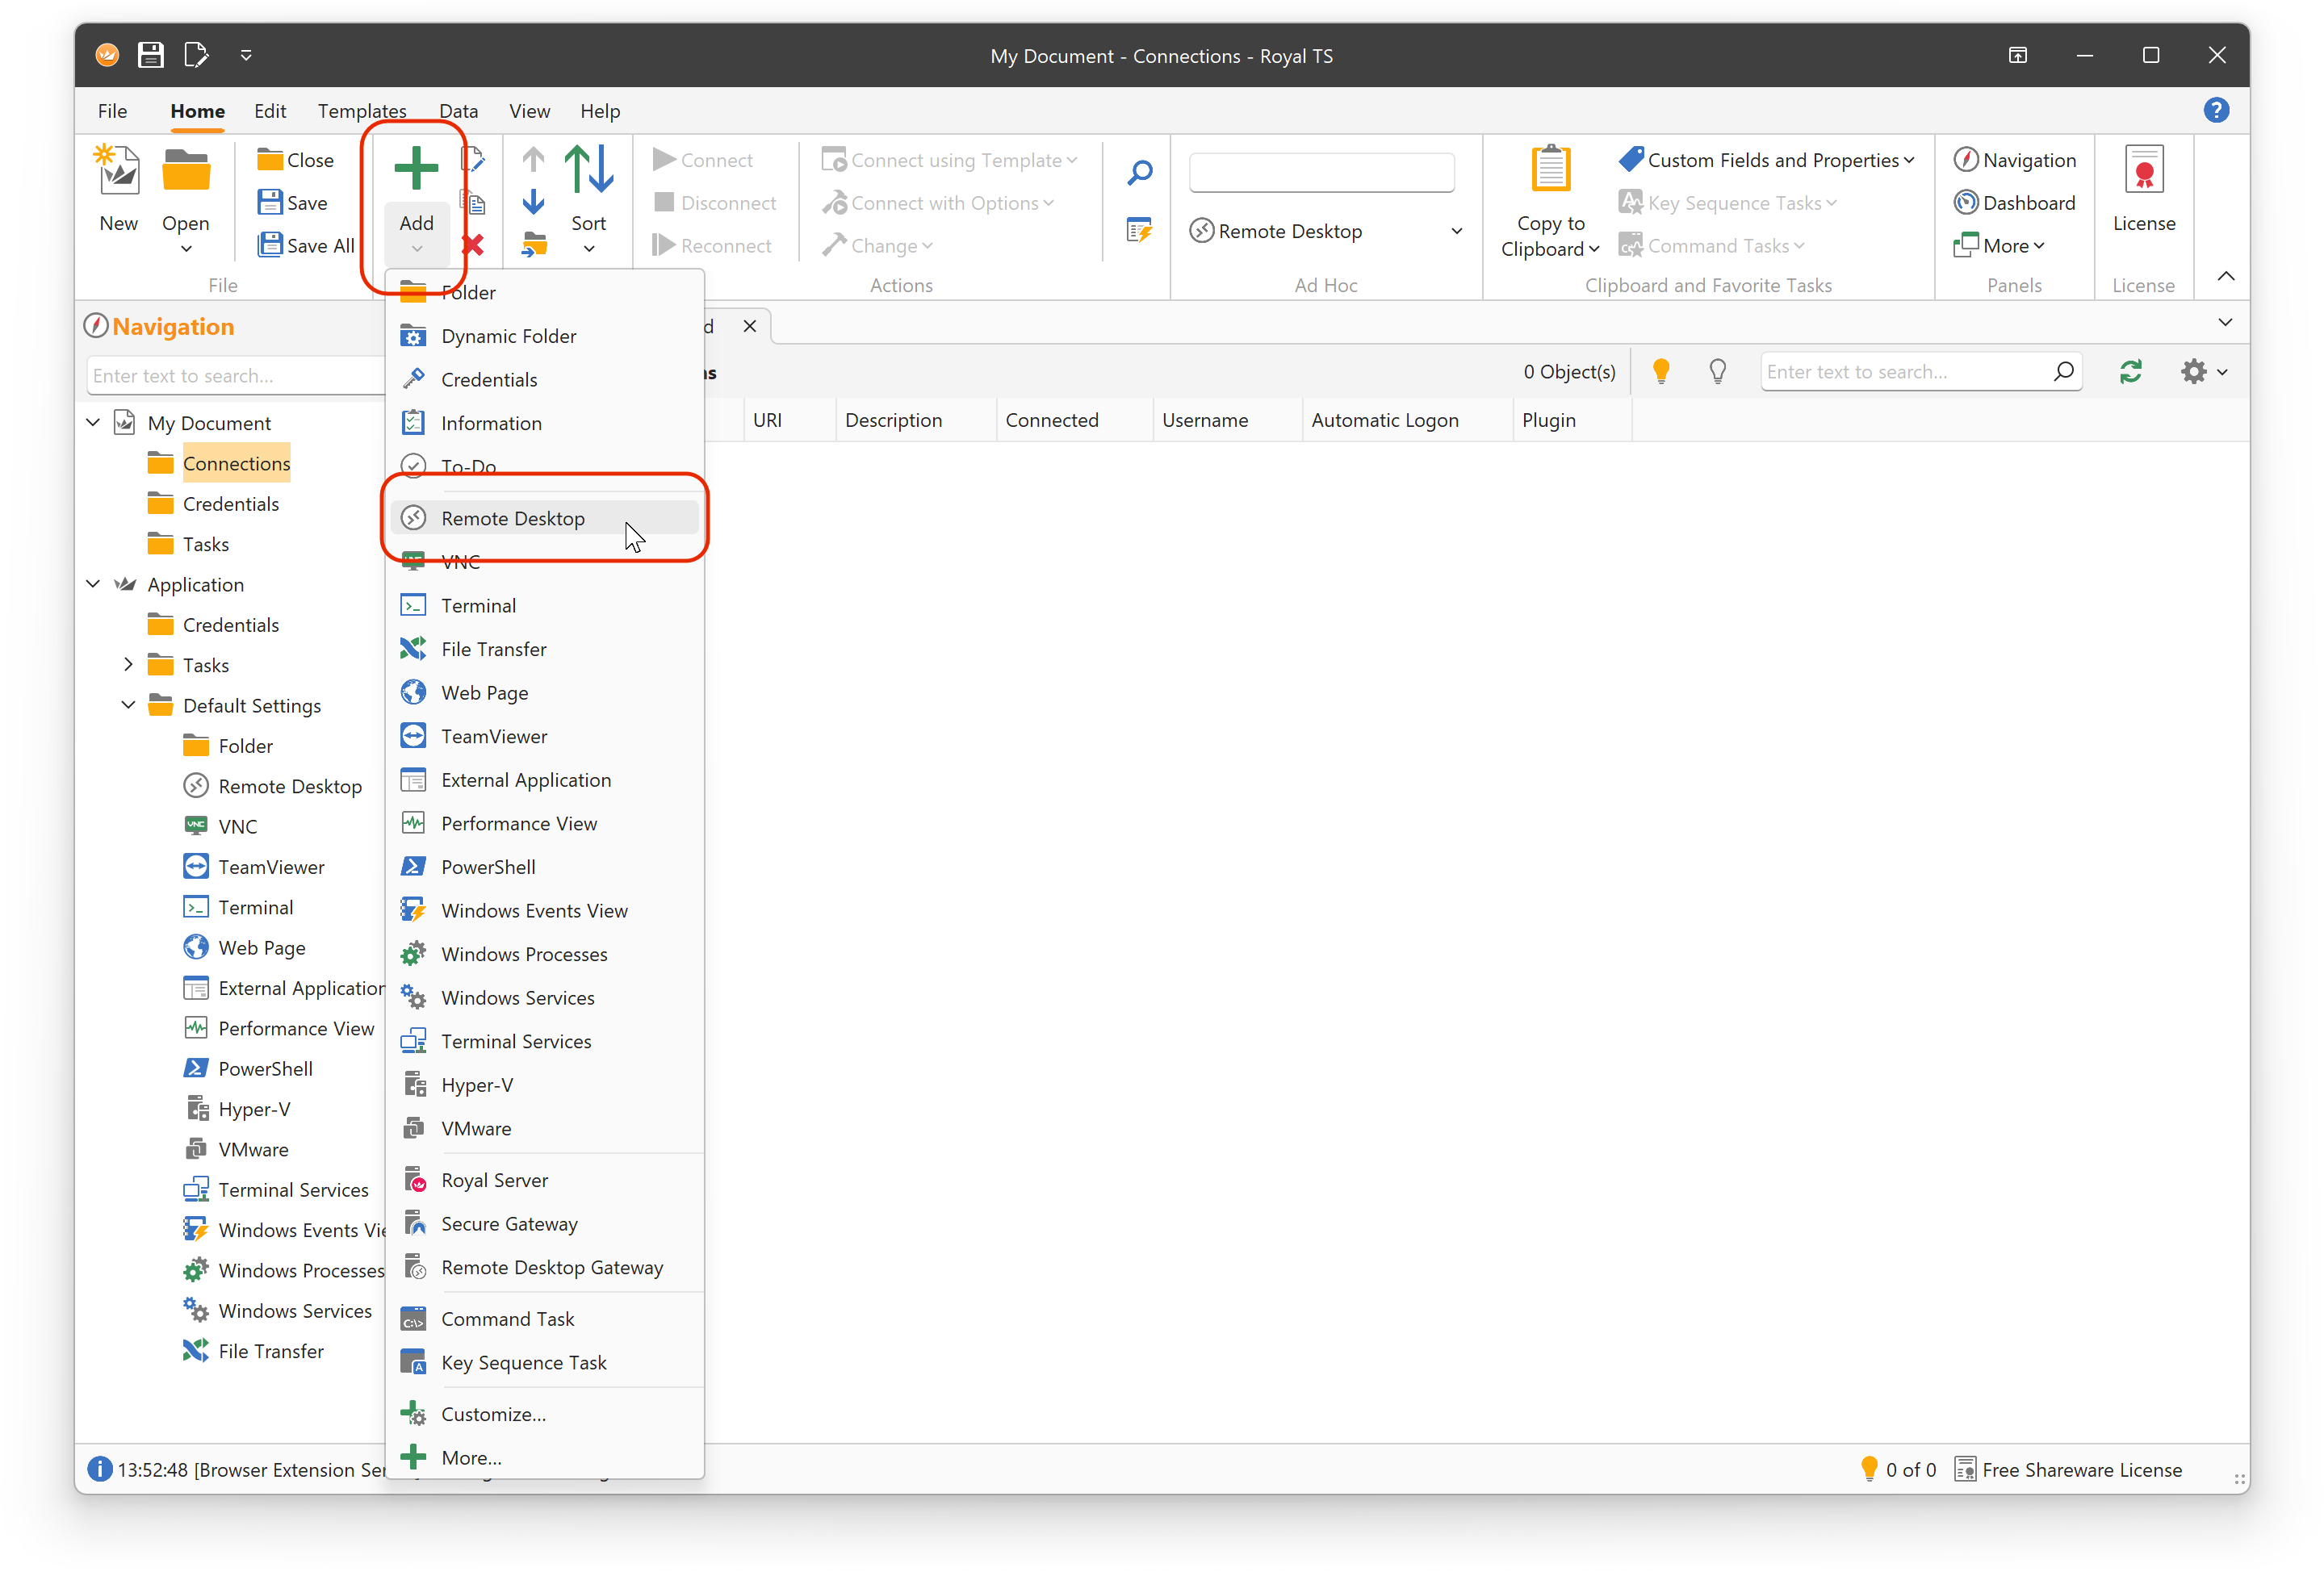
Task: Toggle the lit orange lightbulb filter
Action: 1661,372
